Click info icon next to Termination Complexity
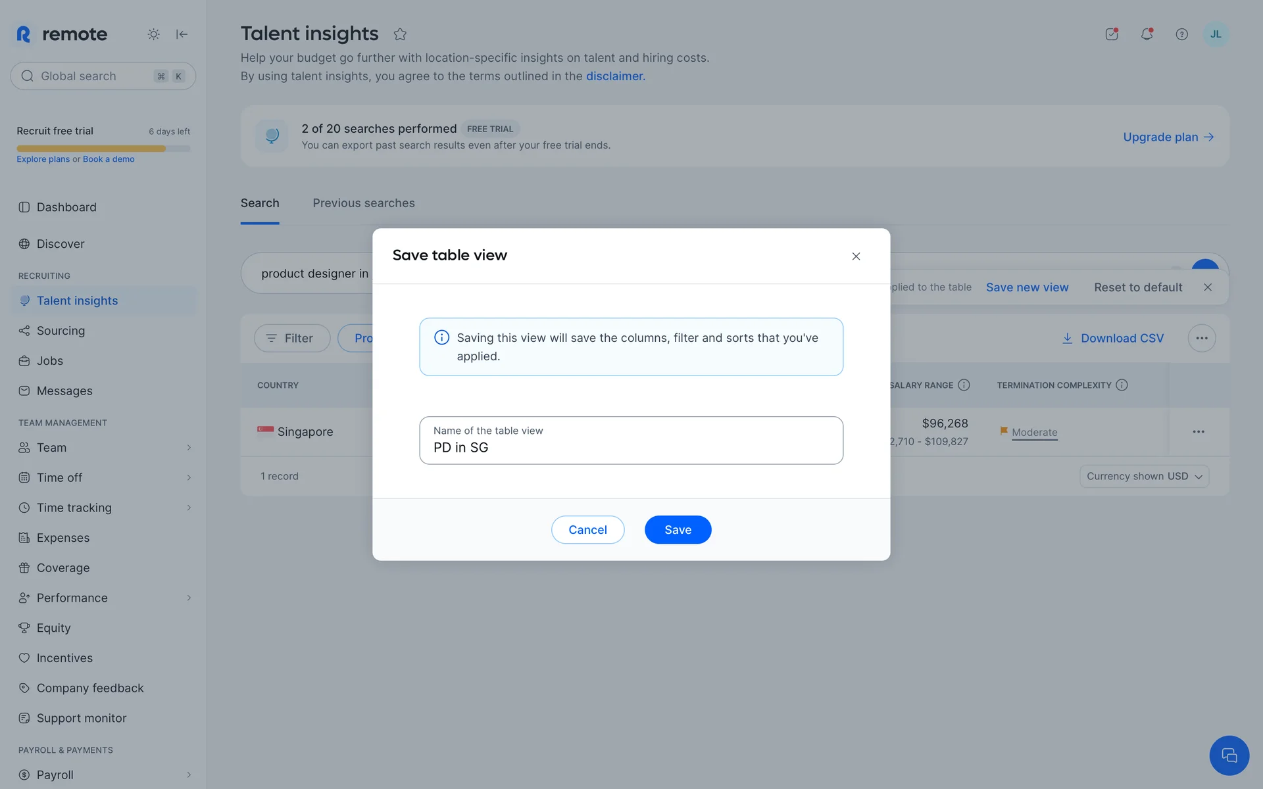This screenshot has width=1263, height=789. (x=1122, y=385)
